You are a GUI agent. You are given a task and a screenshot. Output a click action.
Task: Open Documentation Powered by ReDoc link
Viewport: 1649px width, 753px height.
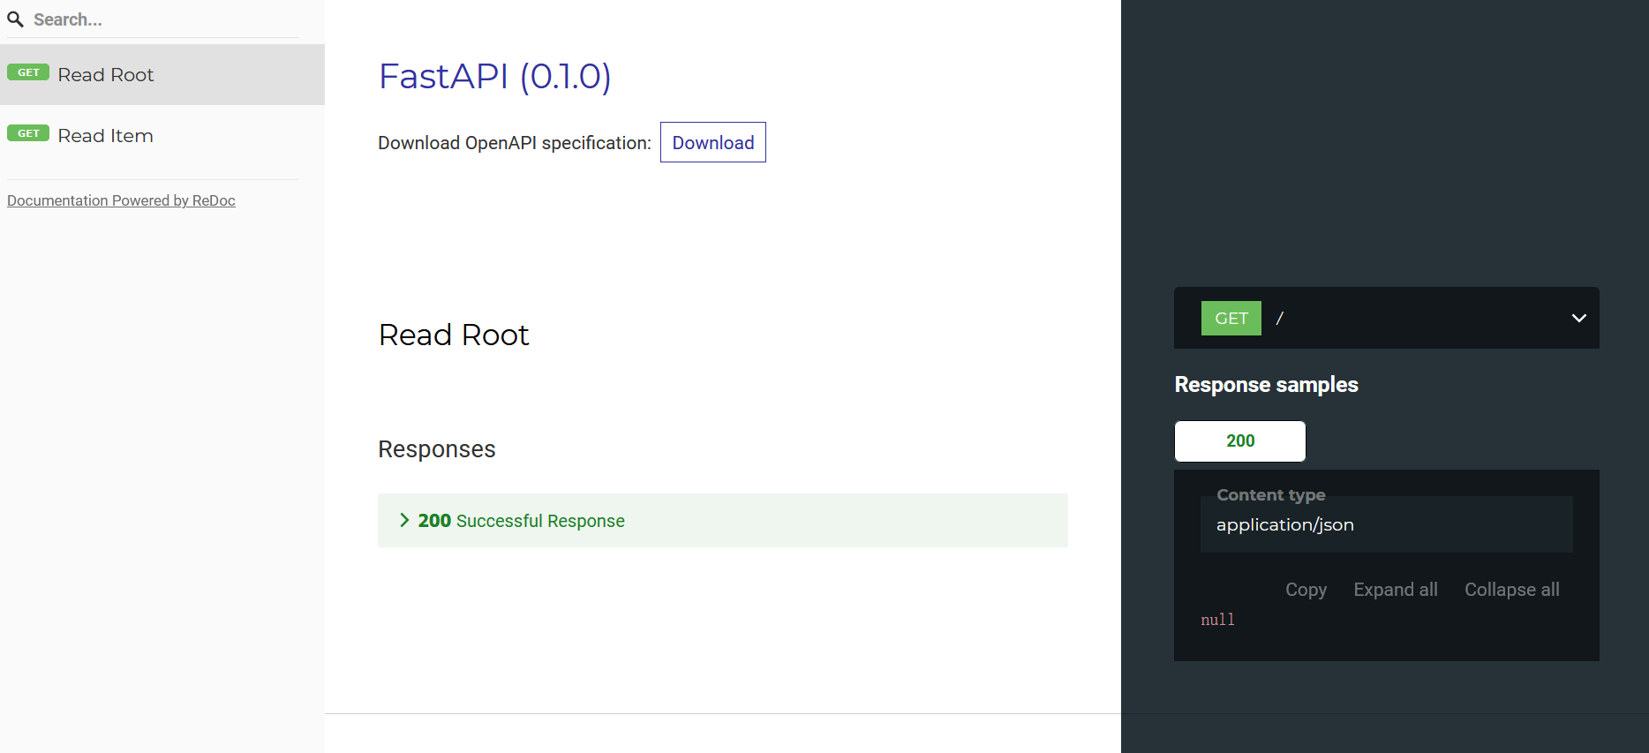pos(121,200)
